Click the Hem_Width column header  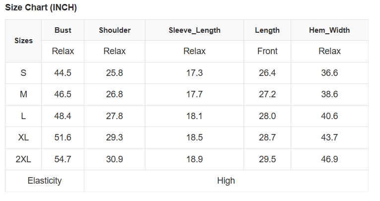(x=329, y=30)
